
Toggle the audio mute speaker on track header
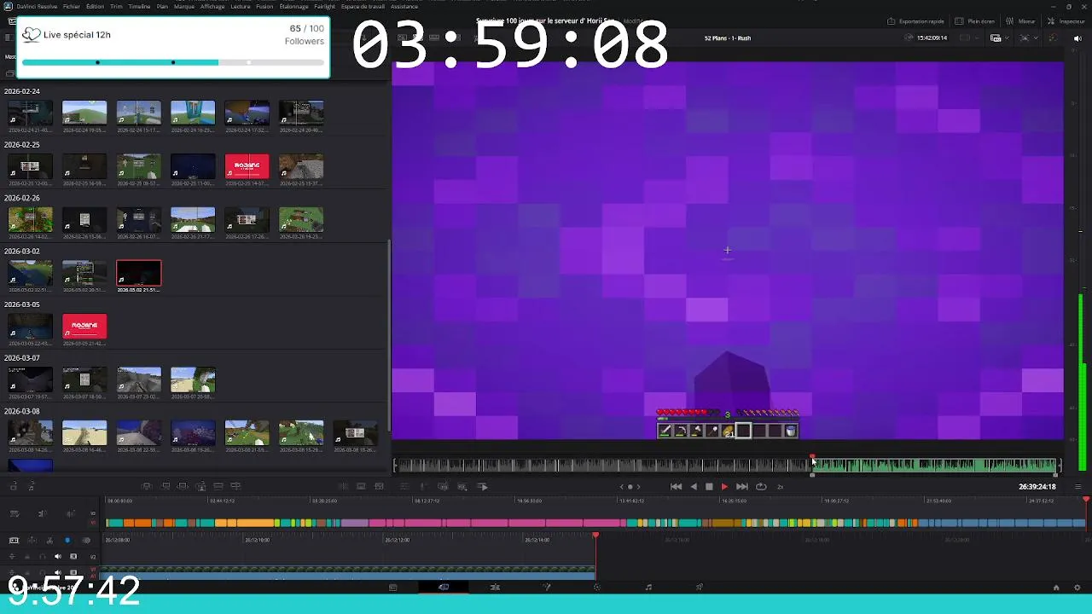(58, 557)
